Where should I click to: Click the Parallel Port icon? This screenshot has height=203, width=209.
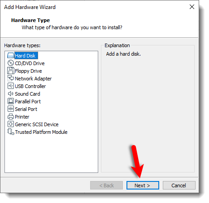point(11,101)
